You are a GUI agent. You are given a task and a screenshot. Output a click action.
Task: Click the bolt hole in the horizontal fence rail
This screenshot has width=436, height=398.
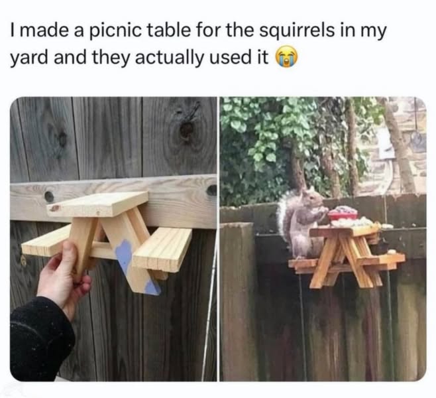(49, 197)
